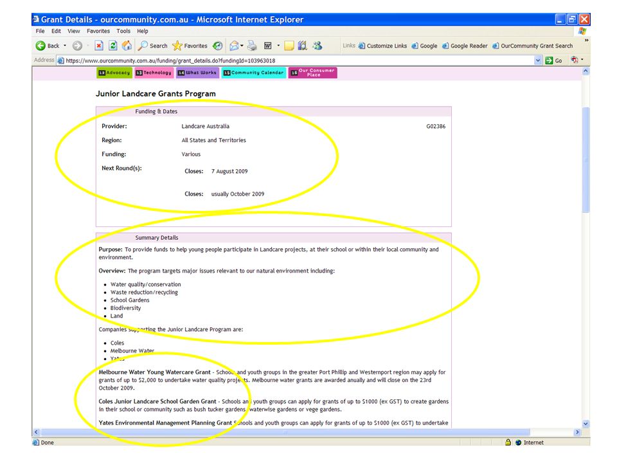
Task: Open the Google Reader link
Action: pyautogui.click(x=465, y=46)
